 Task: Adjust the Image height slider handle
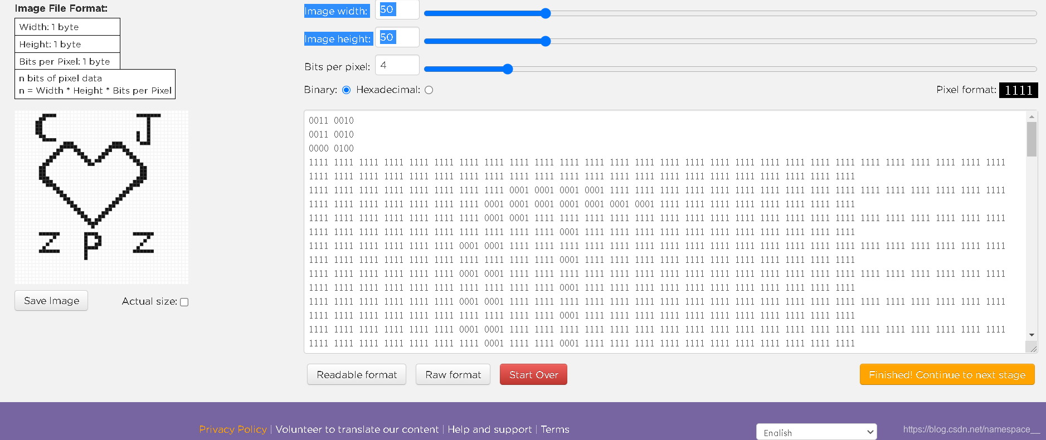click(546, 41)
